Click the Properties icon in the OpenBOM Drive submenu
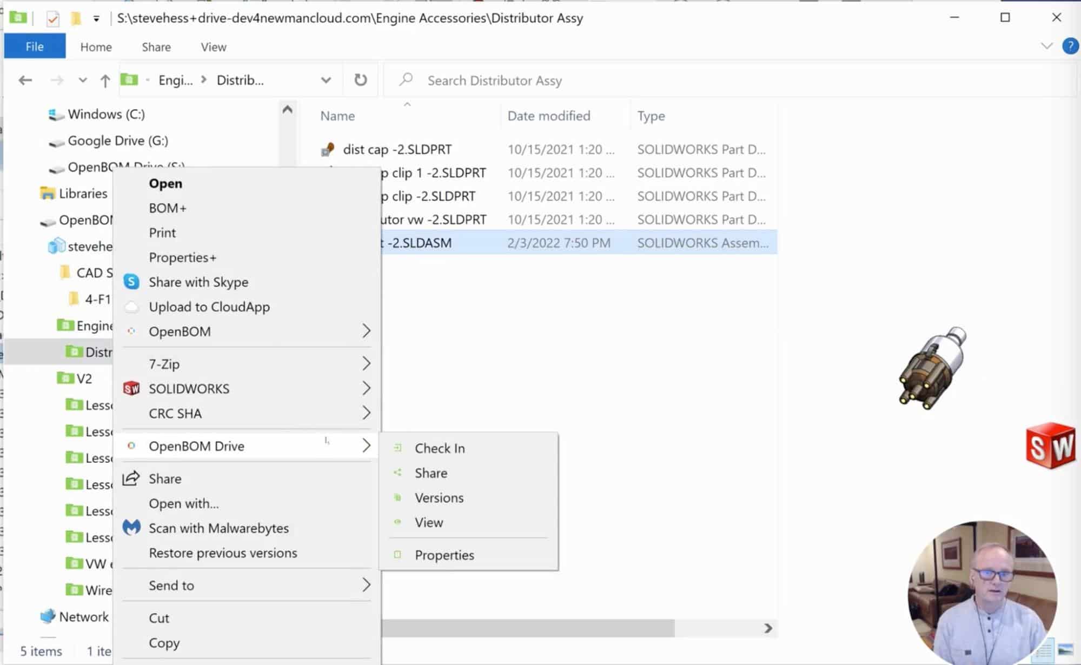The width and height of the screenshot is (1081, 665). (397, 554)
